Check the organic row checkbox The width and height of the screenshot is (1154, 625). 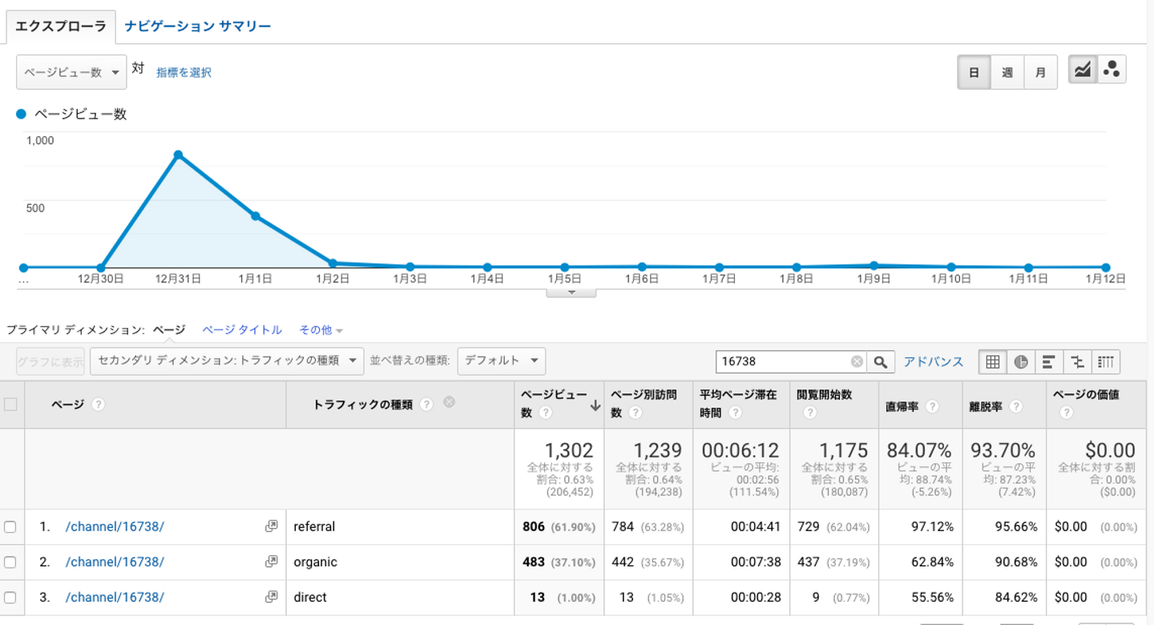[x=10, y=562]
